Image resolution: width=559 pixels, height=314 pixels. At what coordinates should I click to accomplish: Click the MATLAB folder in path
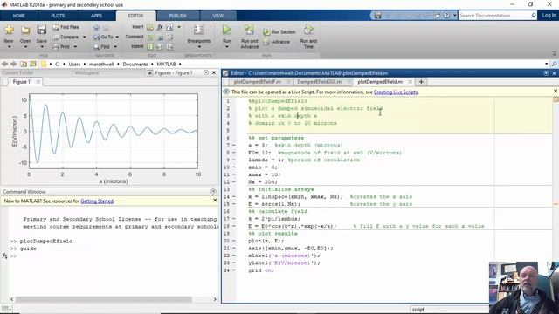[x=166, y=64]
